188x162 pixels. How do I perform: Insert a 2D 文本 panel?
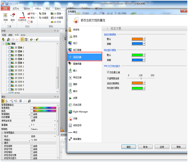[56, 22]
